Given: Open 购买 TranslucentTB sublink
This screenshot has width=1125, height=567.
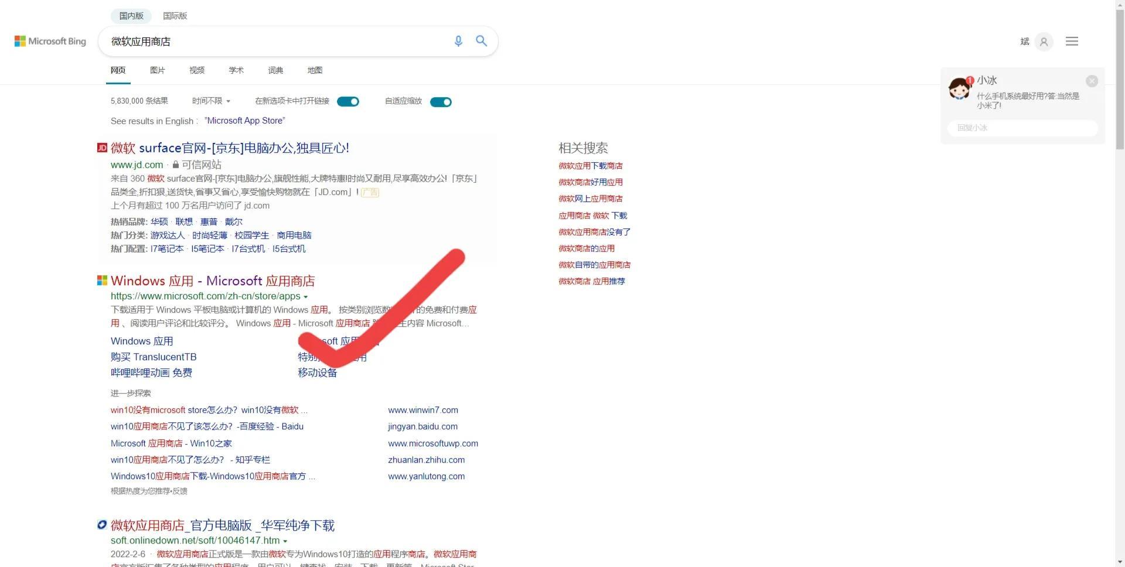Looking at the screenshot, I should (154, 357).
